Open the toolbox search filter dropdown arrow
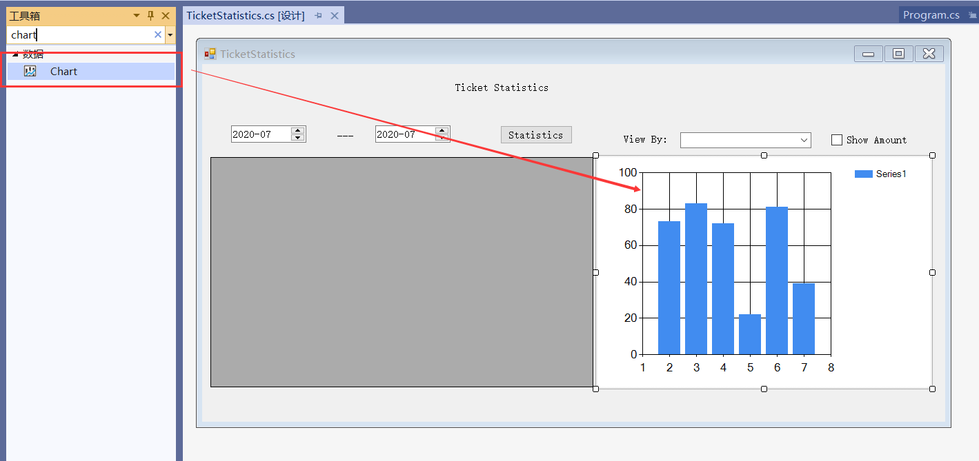979x461 pixels. [170, 34]
